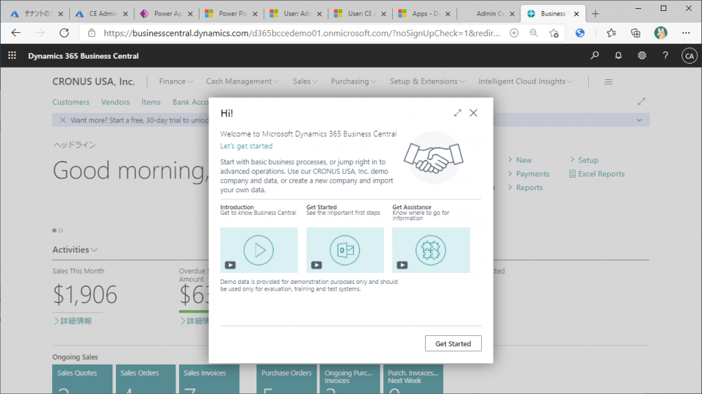Select the first headline page dot

(x=55, y=231)
